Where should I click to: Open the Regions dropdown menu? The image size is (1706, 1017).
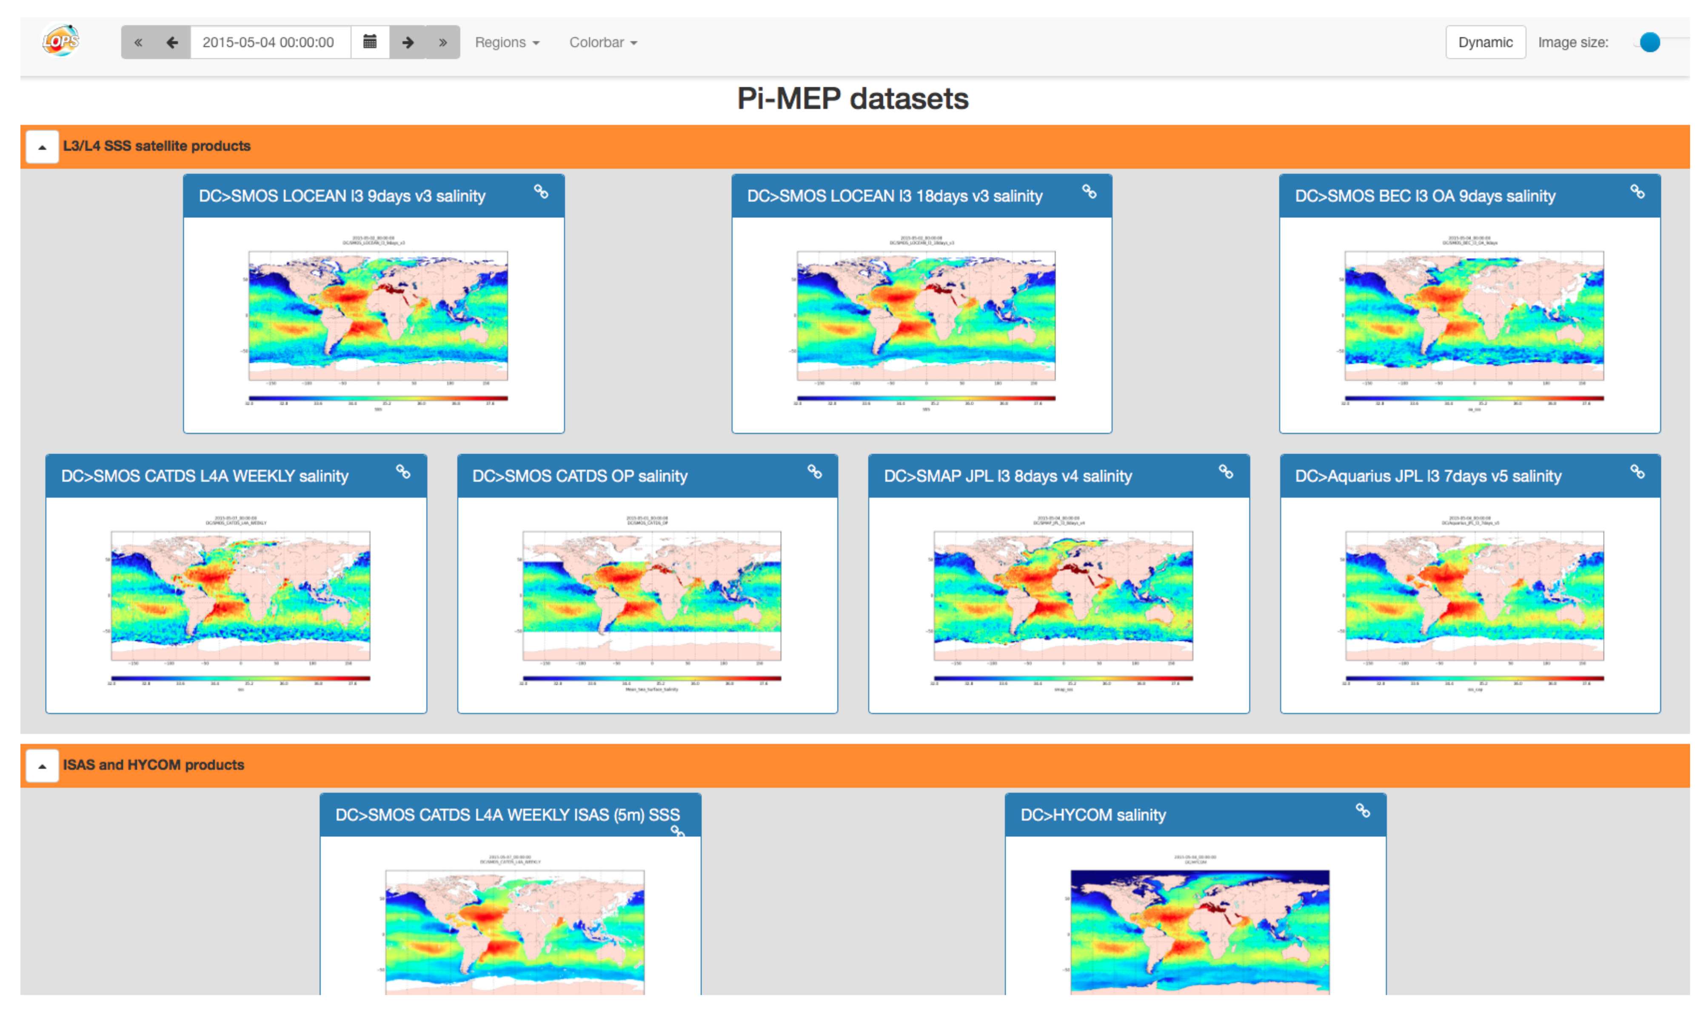507,43
